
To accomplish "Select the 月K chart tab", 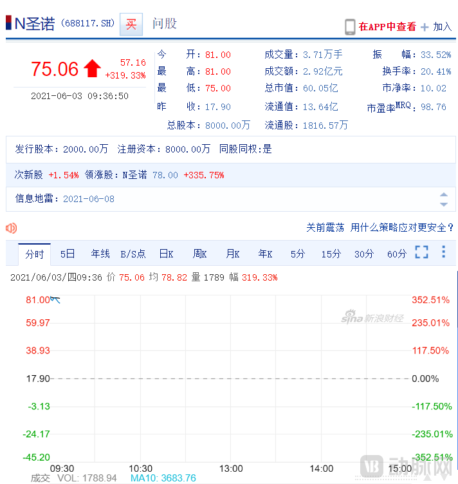I will tap(232, 254).
